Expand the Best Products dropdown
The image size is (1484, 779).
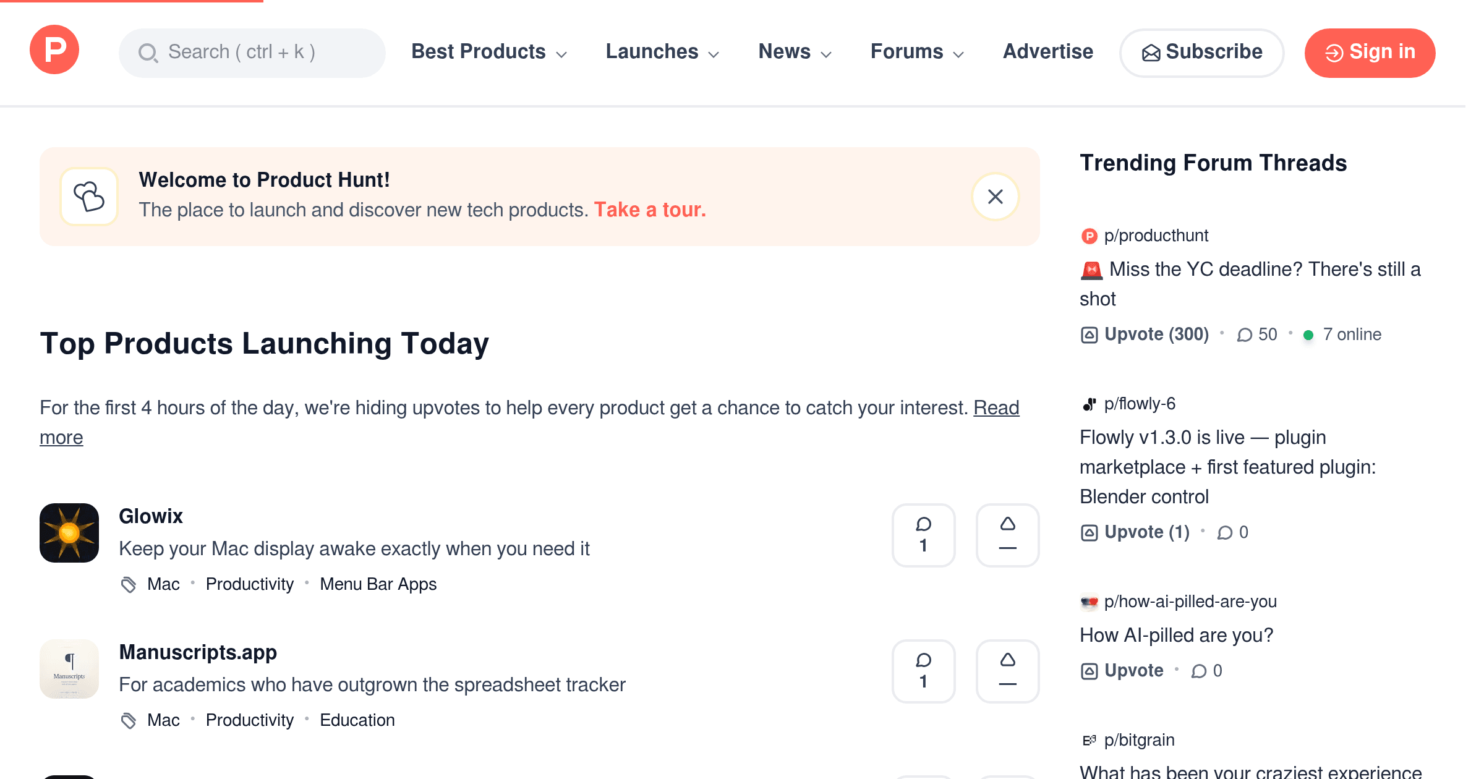point(489,52)
